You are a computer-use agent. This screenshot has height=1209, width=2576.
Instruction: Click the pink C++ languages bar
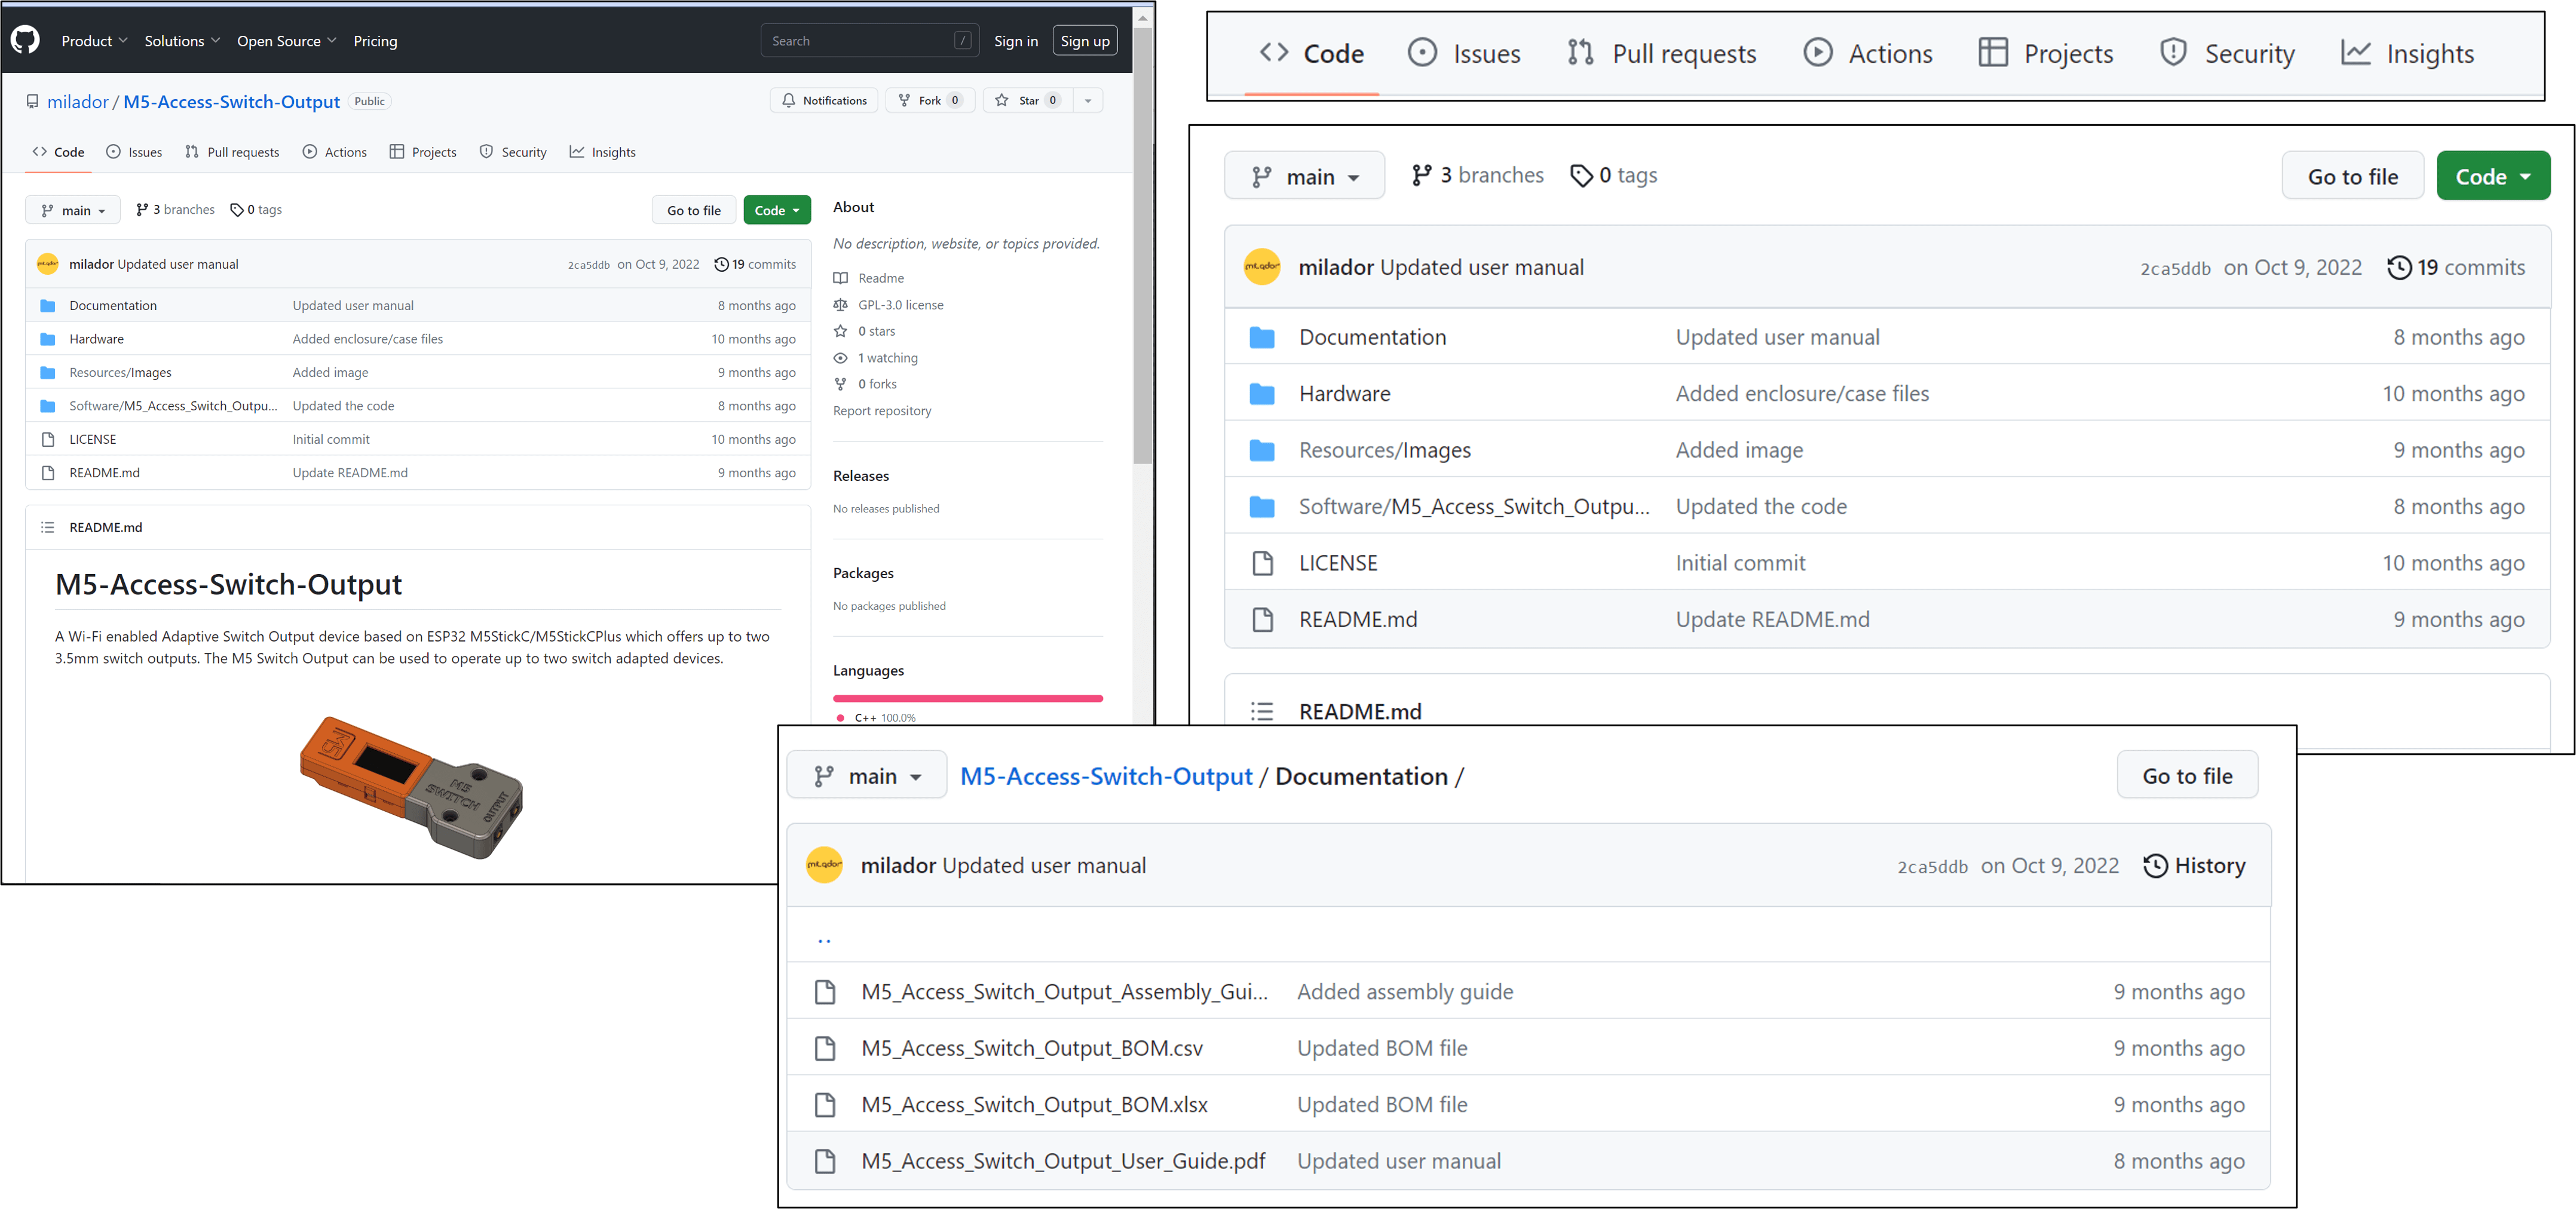tap(967, 698)
